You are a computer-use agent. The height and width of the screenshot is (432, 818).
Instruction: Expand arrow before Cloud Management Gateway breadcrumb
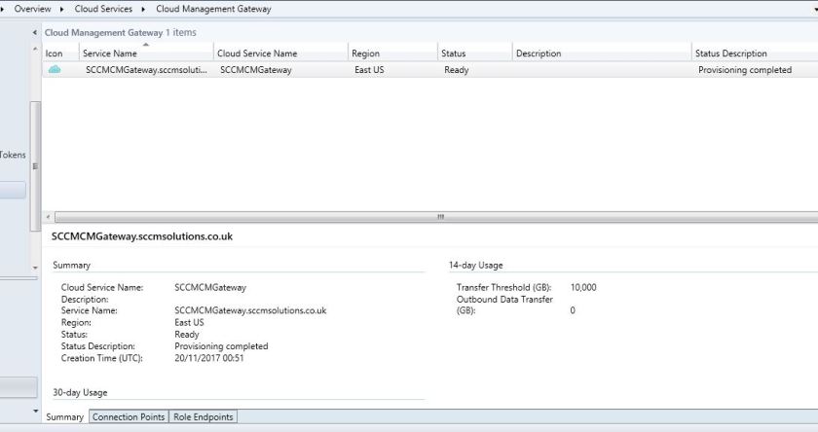coord(143,9)
